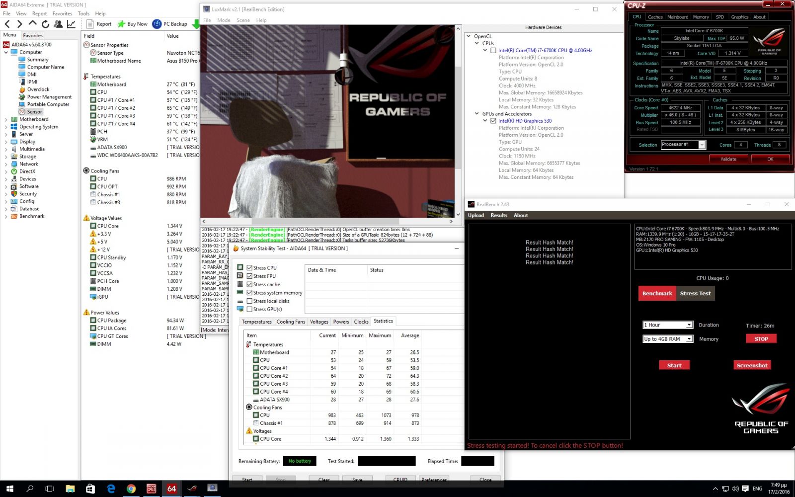Click the Stress Test button in RealBench
Image resolution: width=795 pixels, height=497 pixels.
tap(695, 293)
